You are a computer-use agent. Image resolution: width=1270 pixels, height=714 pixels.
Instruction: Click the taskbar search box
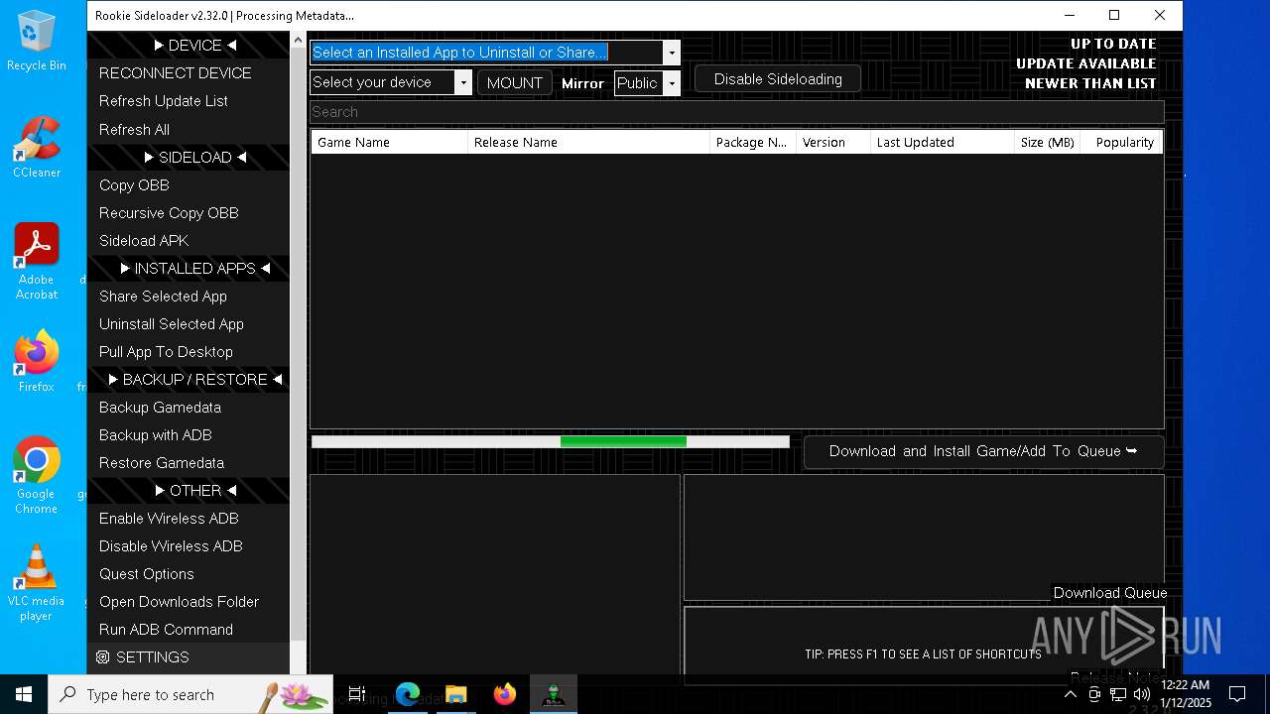[x=190, y=694]
